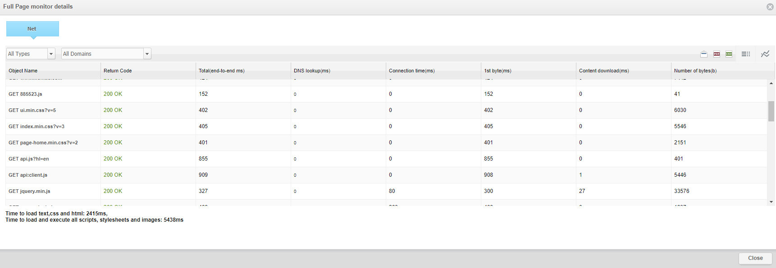Switch to the line chart view icon

(x=765, y=54)
